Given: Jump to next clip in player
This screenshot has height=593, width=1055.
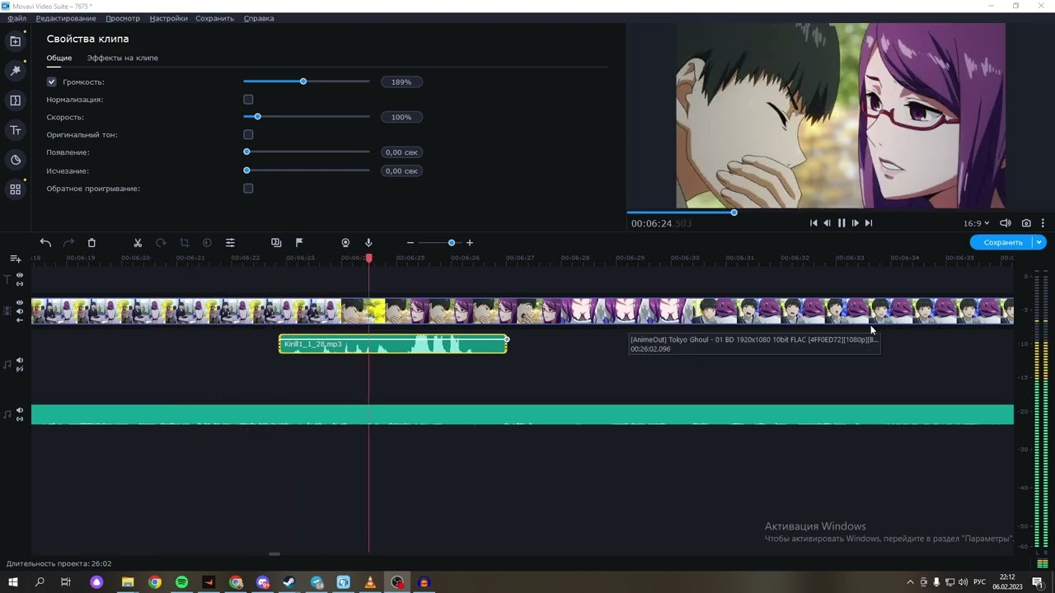Looking at the screenshot, I should pos(868,223).
